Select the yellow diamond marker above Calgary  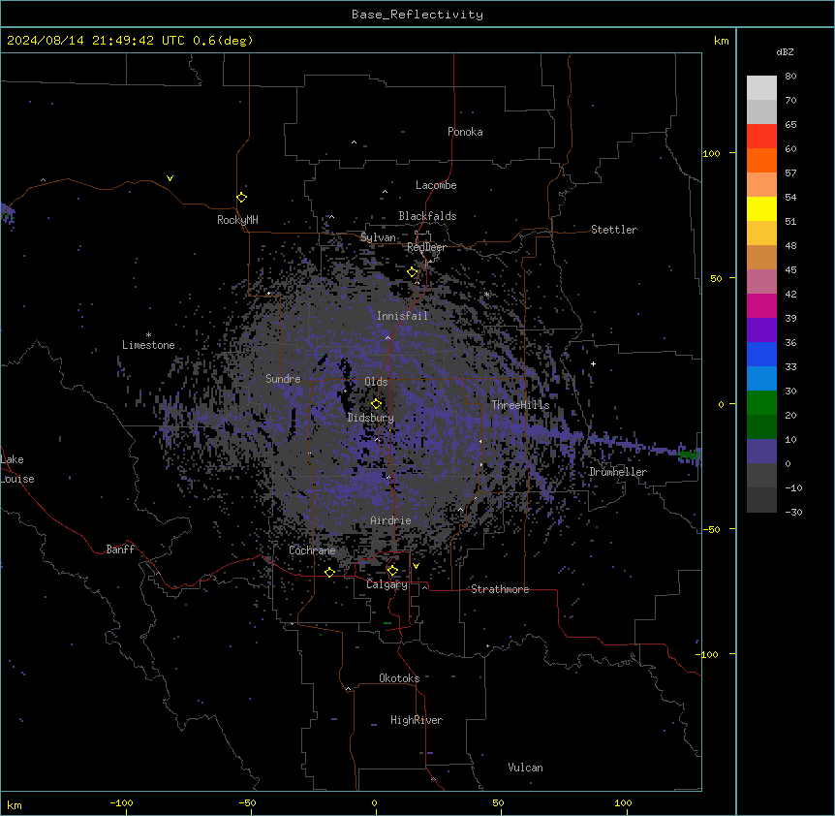click(392, 571)
